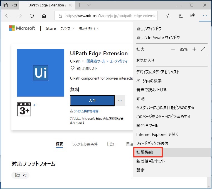Open the システム要件を確認 link
Viewport: 212px width, 189px height.
click(x=86, y=111)
